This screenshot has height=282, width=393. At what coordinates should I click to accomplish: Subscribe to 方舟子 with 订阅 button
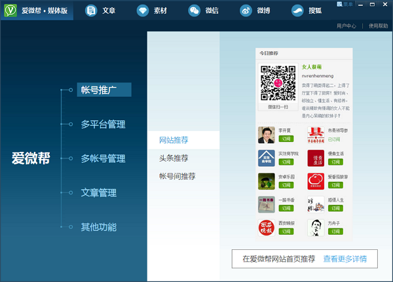(335, 232)
